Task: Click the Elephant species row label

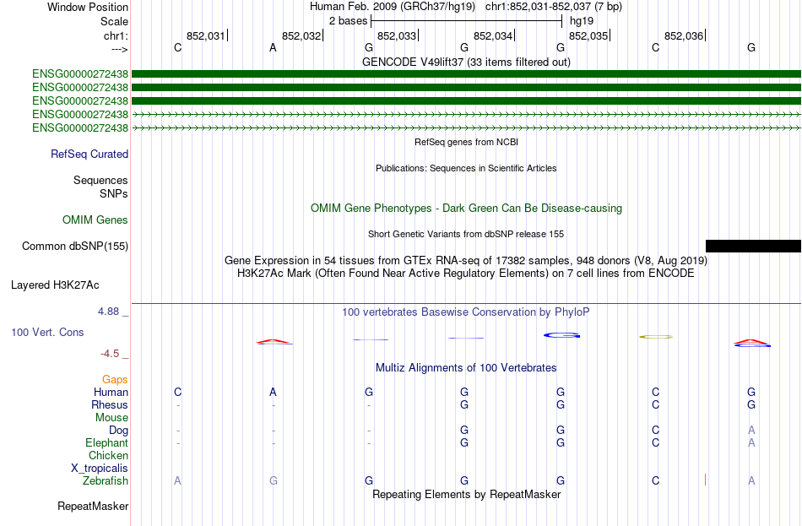Action: coord(106,442)
